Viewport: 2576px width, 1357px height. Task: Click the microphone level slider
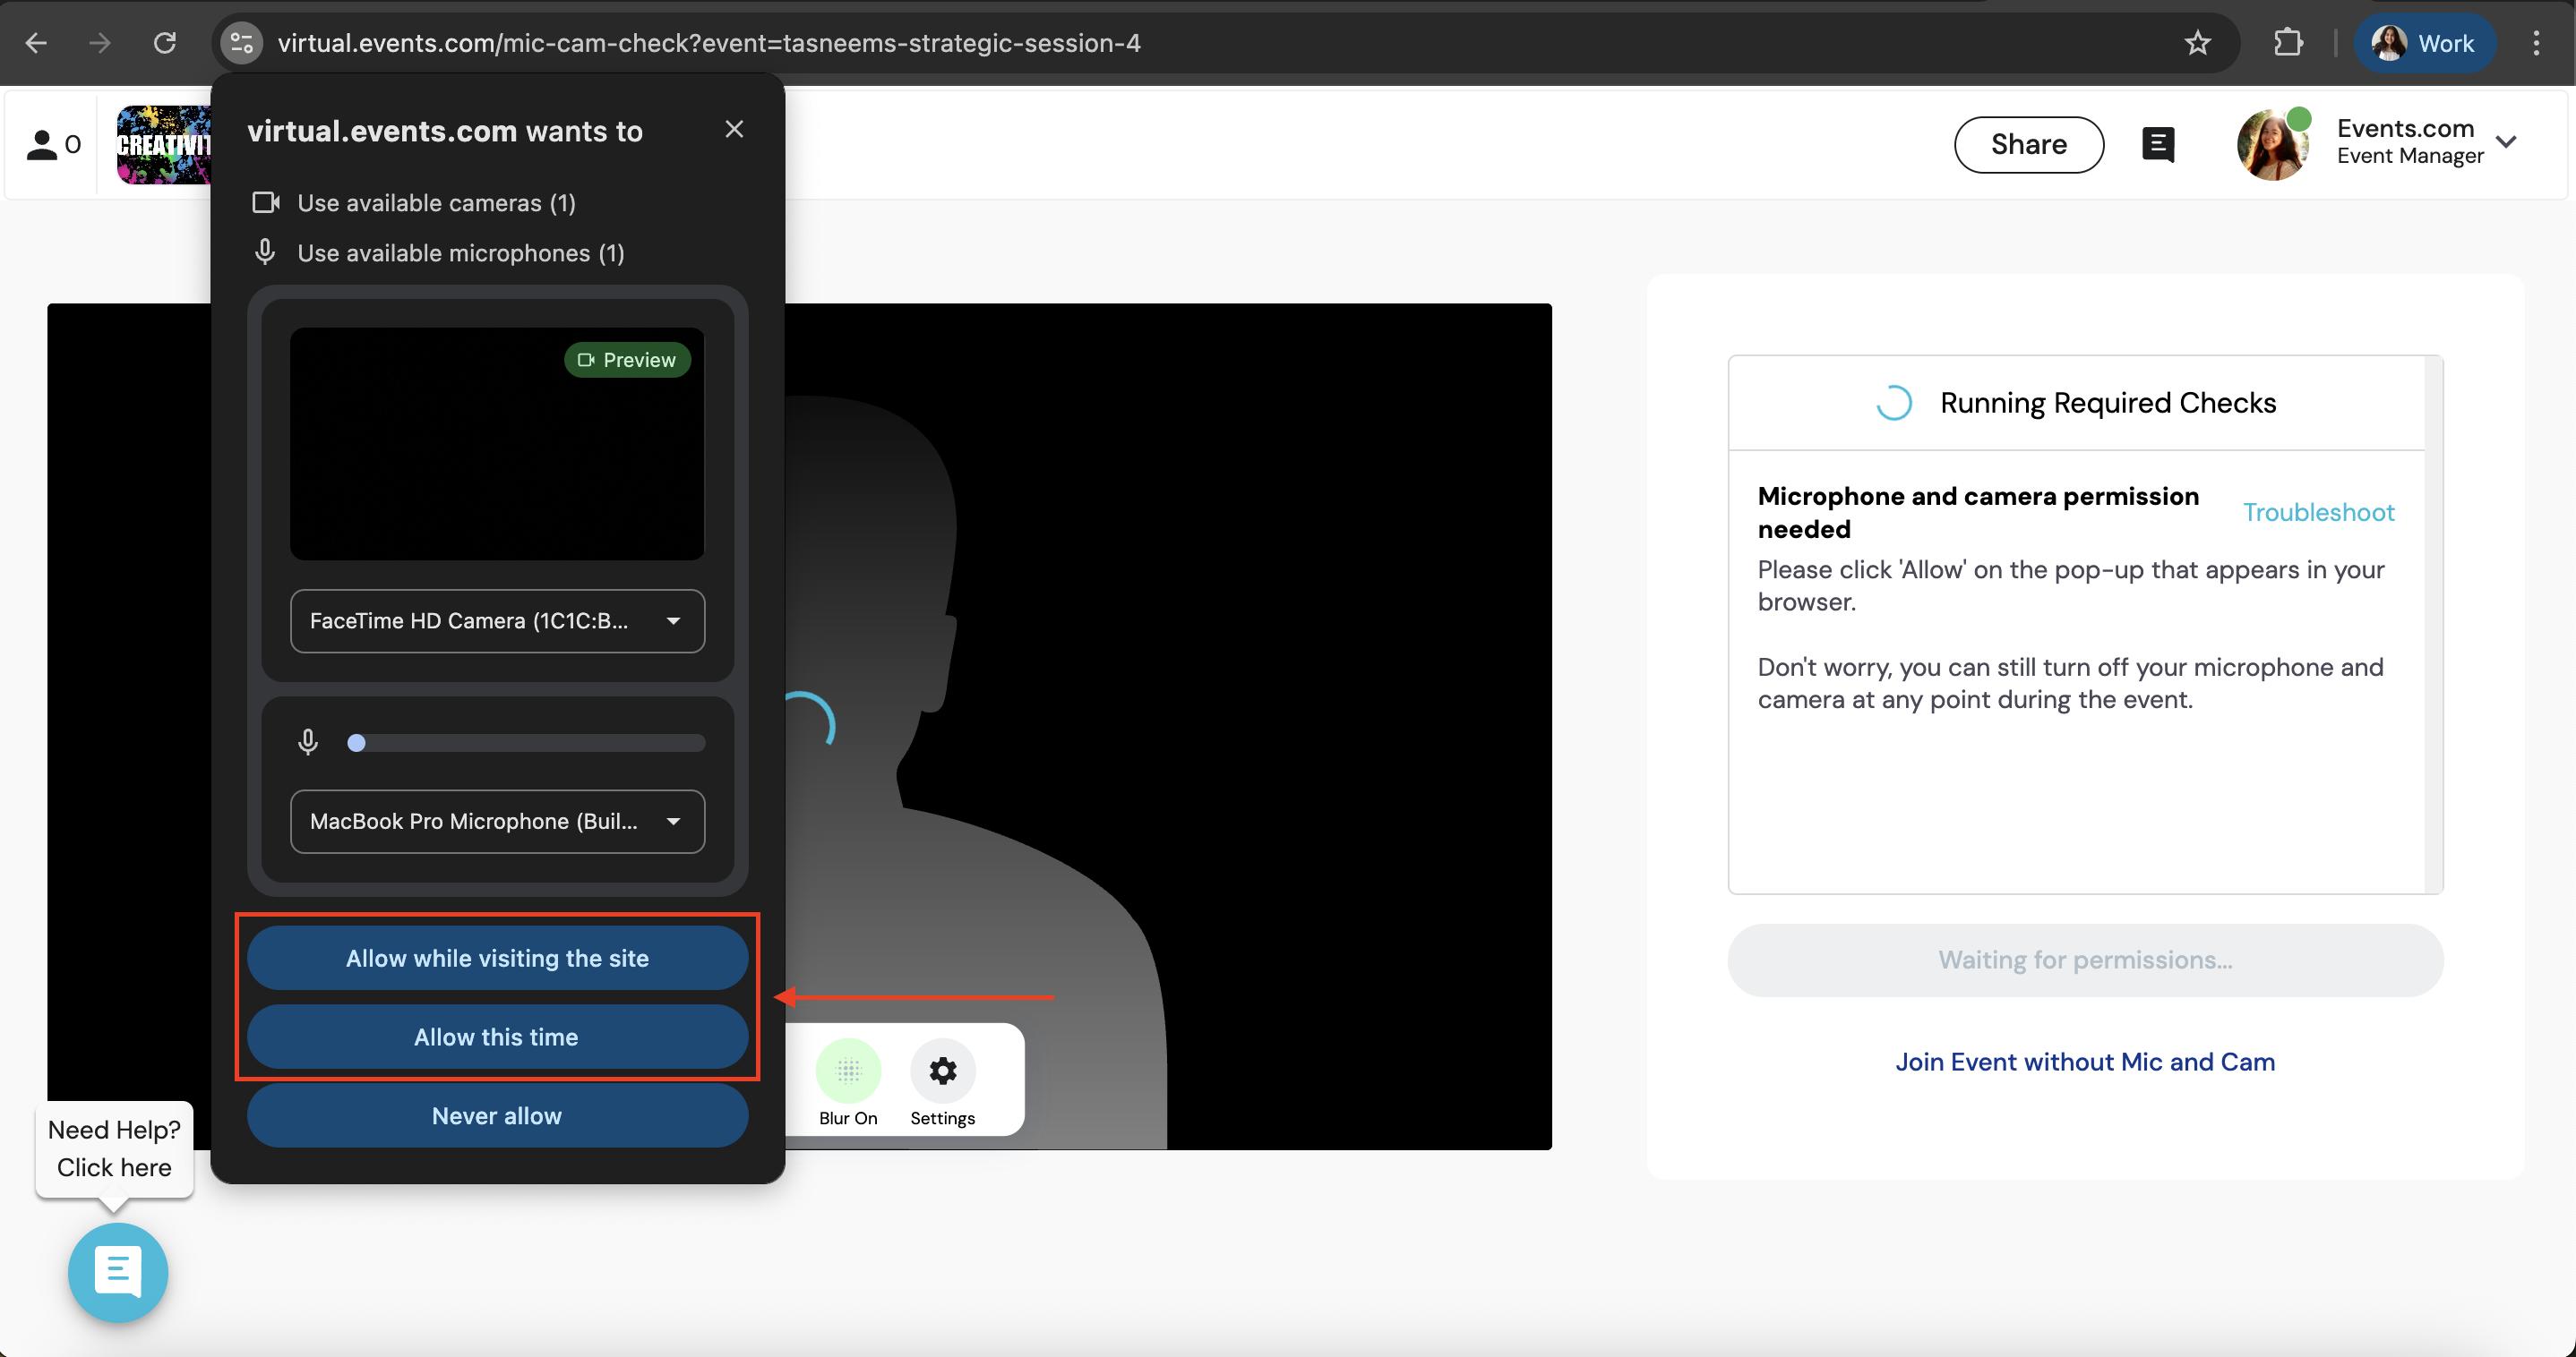pyautogui.click(x=526, y=742)
